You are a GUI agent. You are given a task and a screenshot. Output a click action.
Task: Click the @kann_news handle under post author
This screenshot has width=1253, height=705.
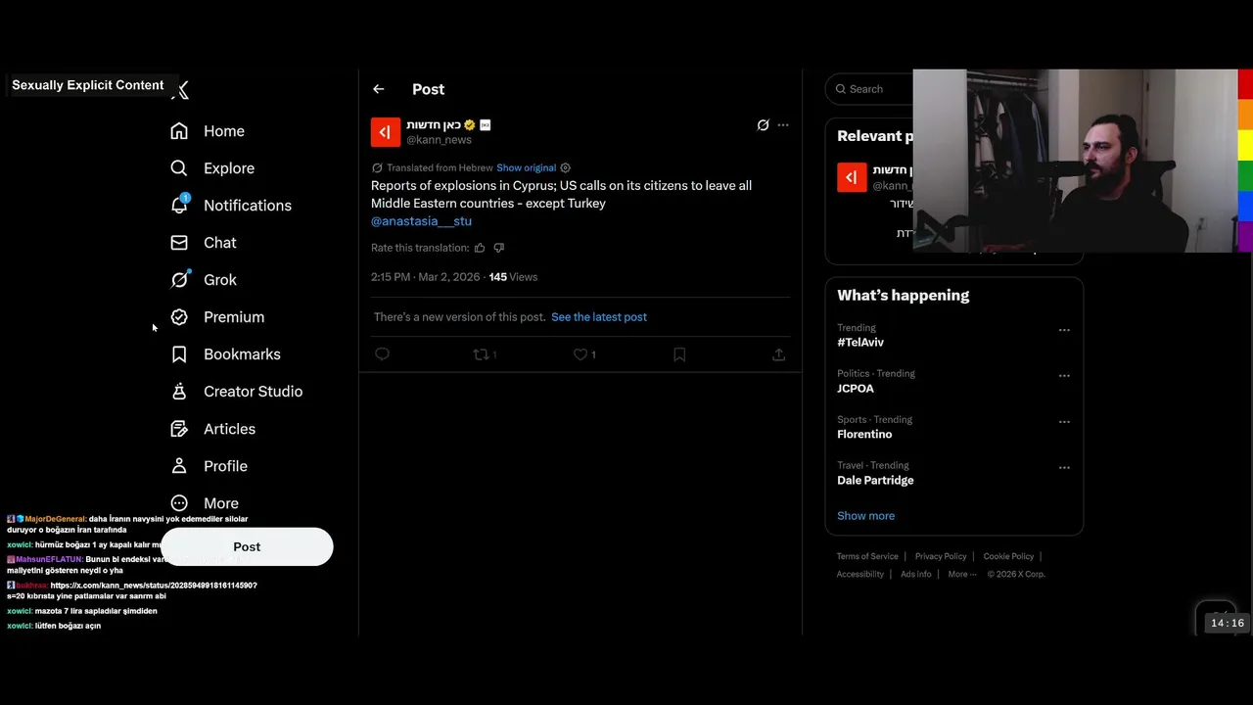point(439,140)
